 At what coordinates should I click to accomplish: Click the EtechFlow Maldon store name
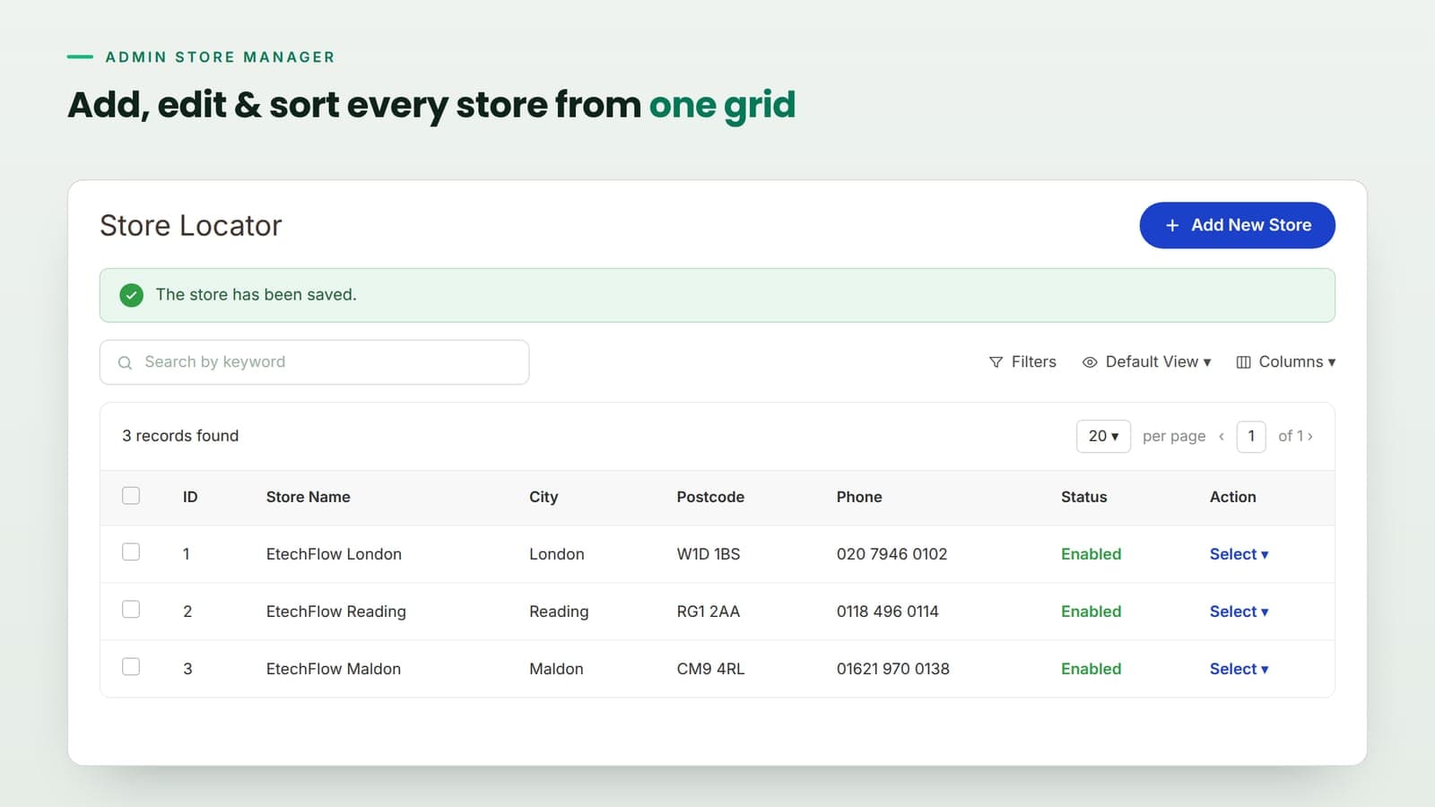(333, 669)
